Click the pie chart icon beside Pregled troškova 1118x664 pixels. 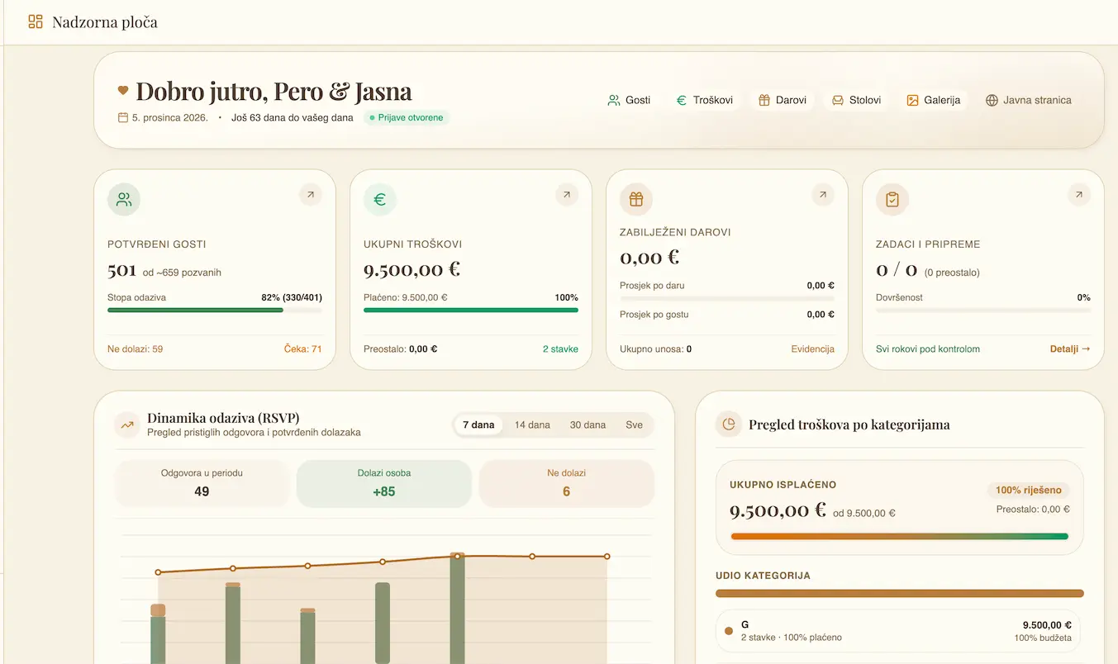tap(729, 424)
